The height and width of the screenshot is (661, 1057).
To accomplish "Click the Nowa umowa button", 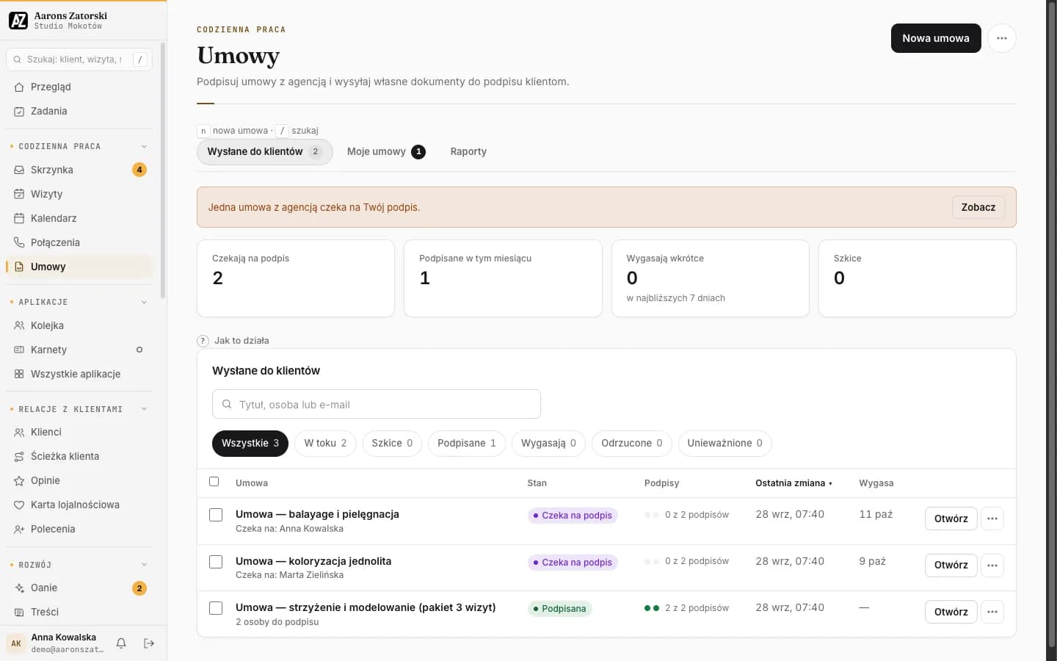I will [x=936, y=38].
